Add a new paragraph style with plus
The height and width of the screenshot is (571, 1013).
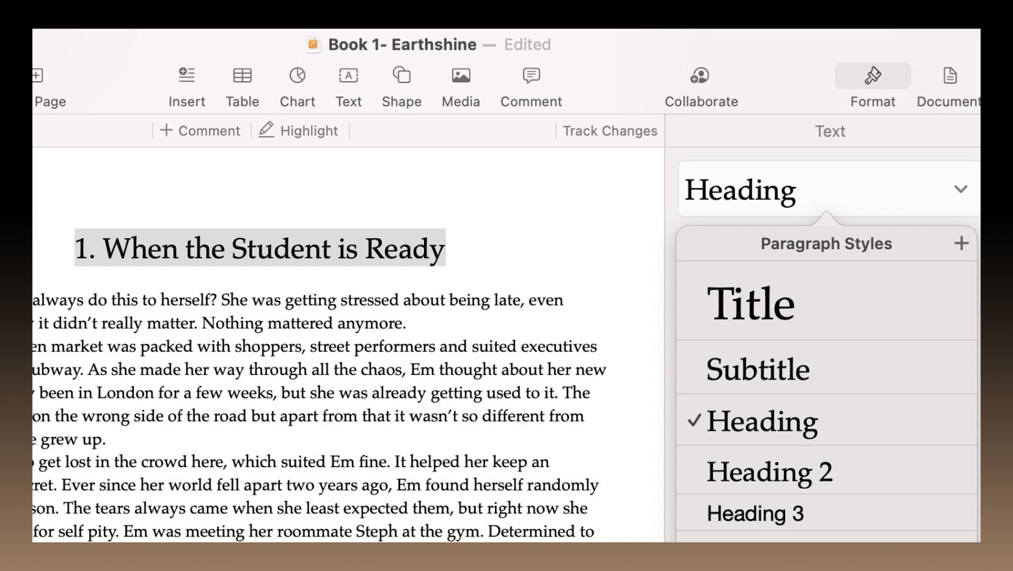(x=961, y=243)
